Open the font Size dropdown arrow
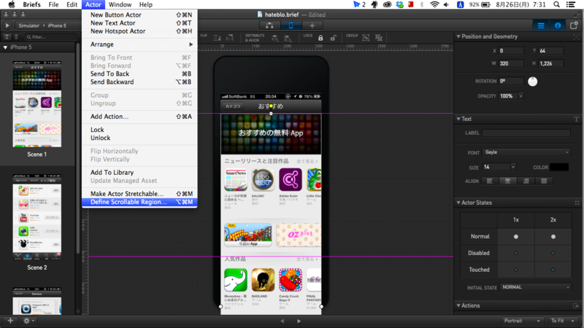 click(513, 168)
